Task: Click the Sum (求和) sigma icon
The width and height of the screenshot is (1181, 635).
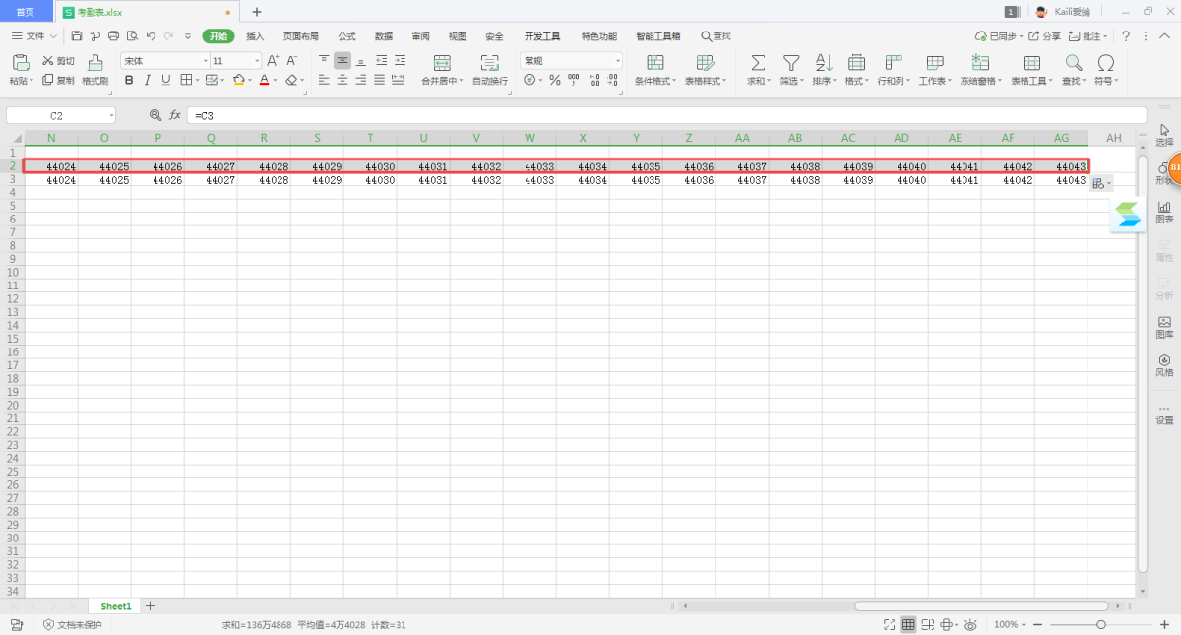Action: [758, 63]
